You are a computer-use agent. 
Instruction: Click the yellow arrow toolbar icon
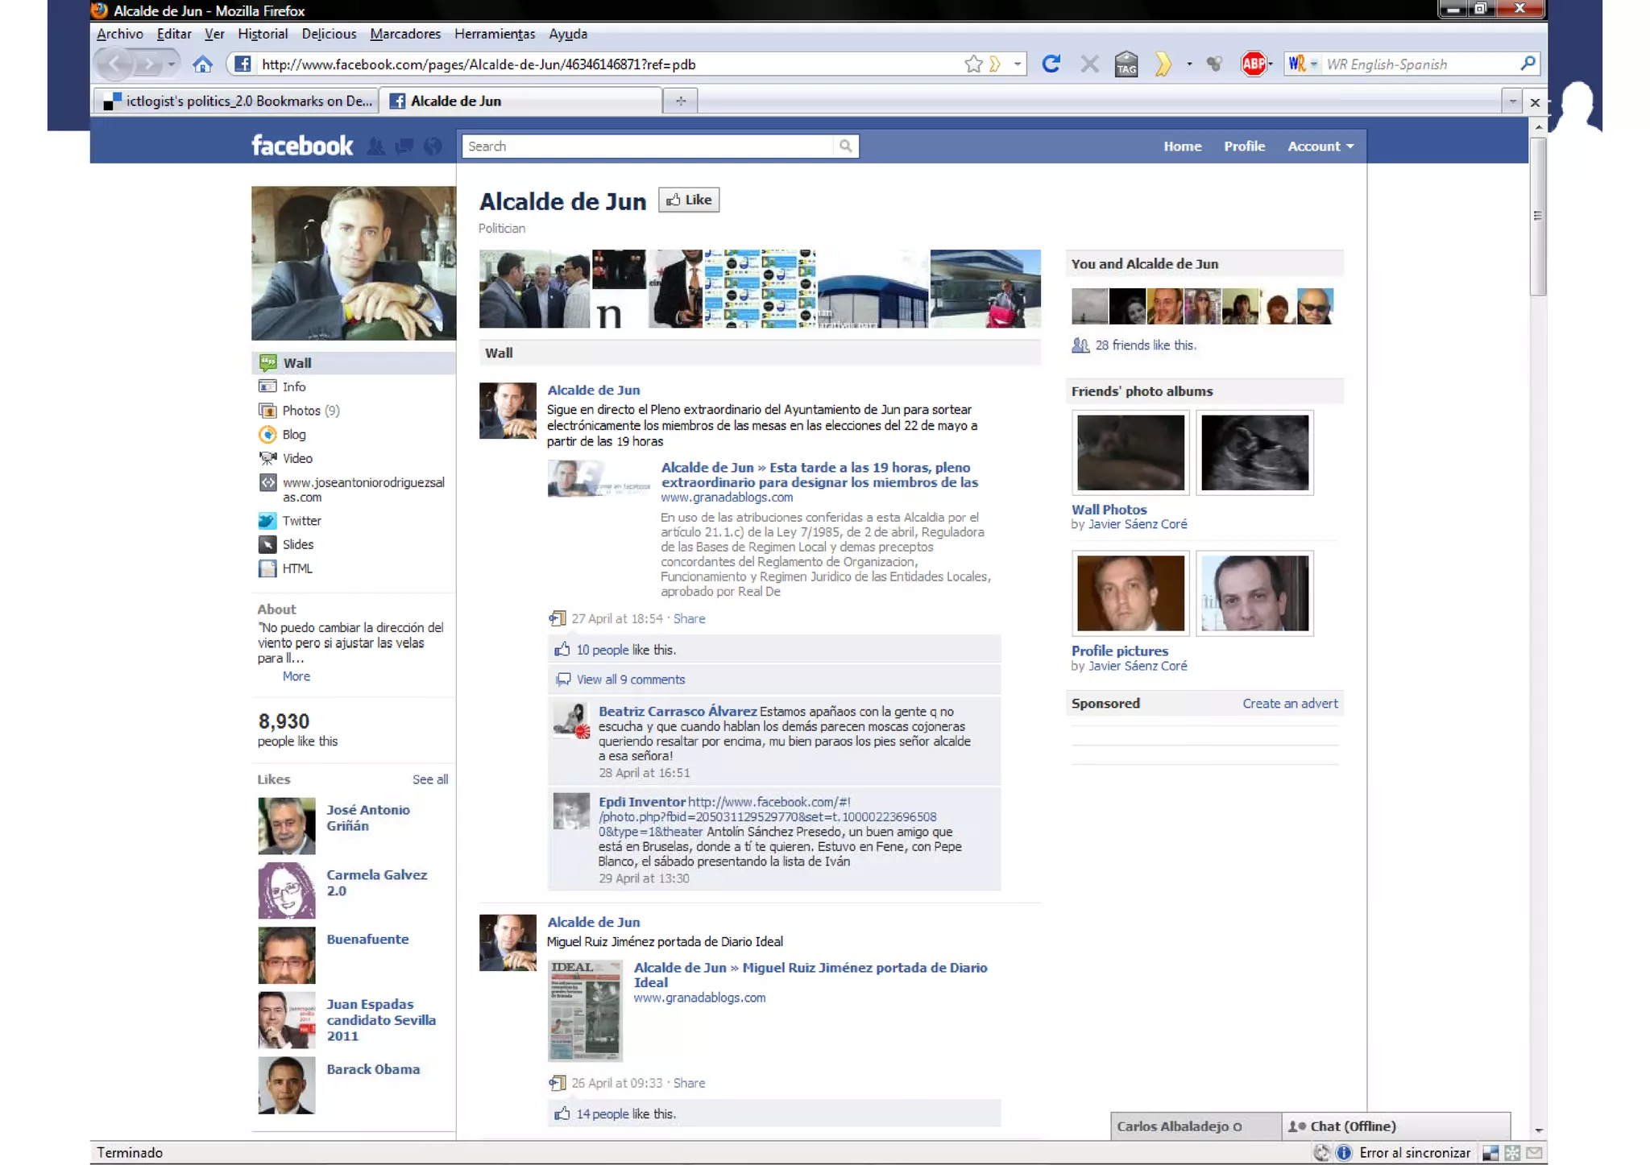pos(1163,64)
